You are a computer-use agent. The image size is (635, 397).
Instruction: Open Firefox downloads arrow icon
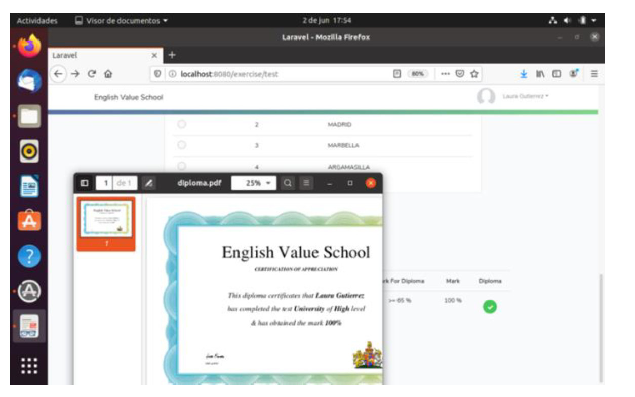[524, 74]
